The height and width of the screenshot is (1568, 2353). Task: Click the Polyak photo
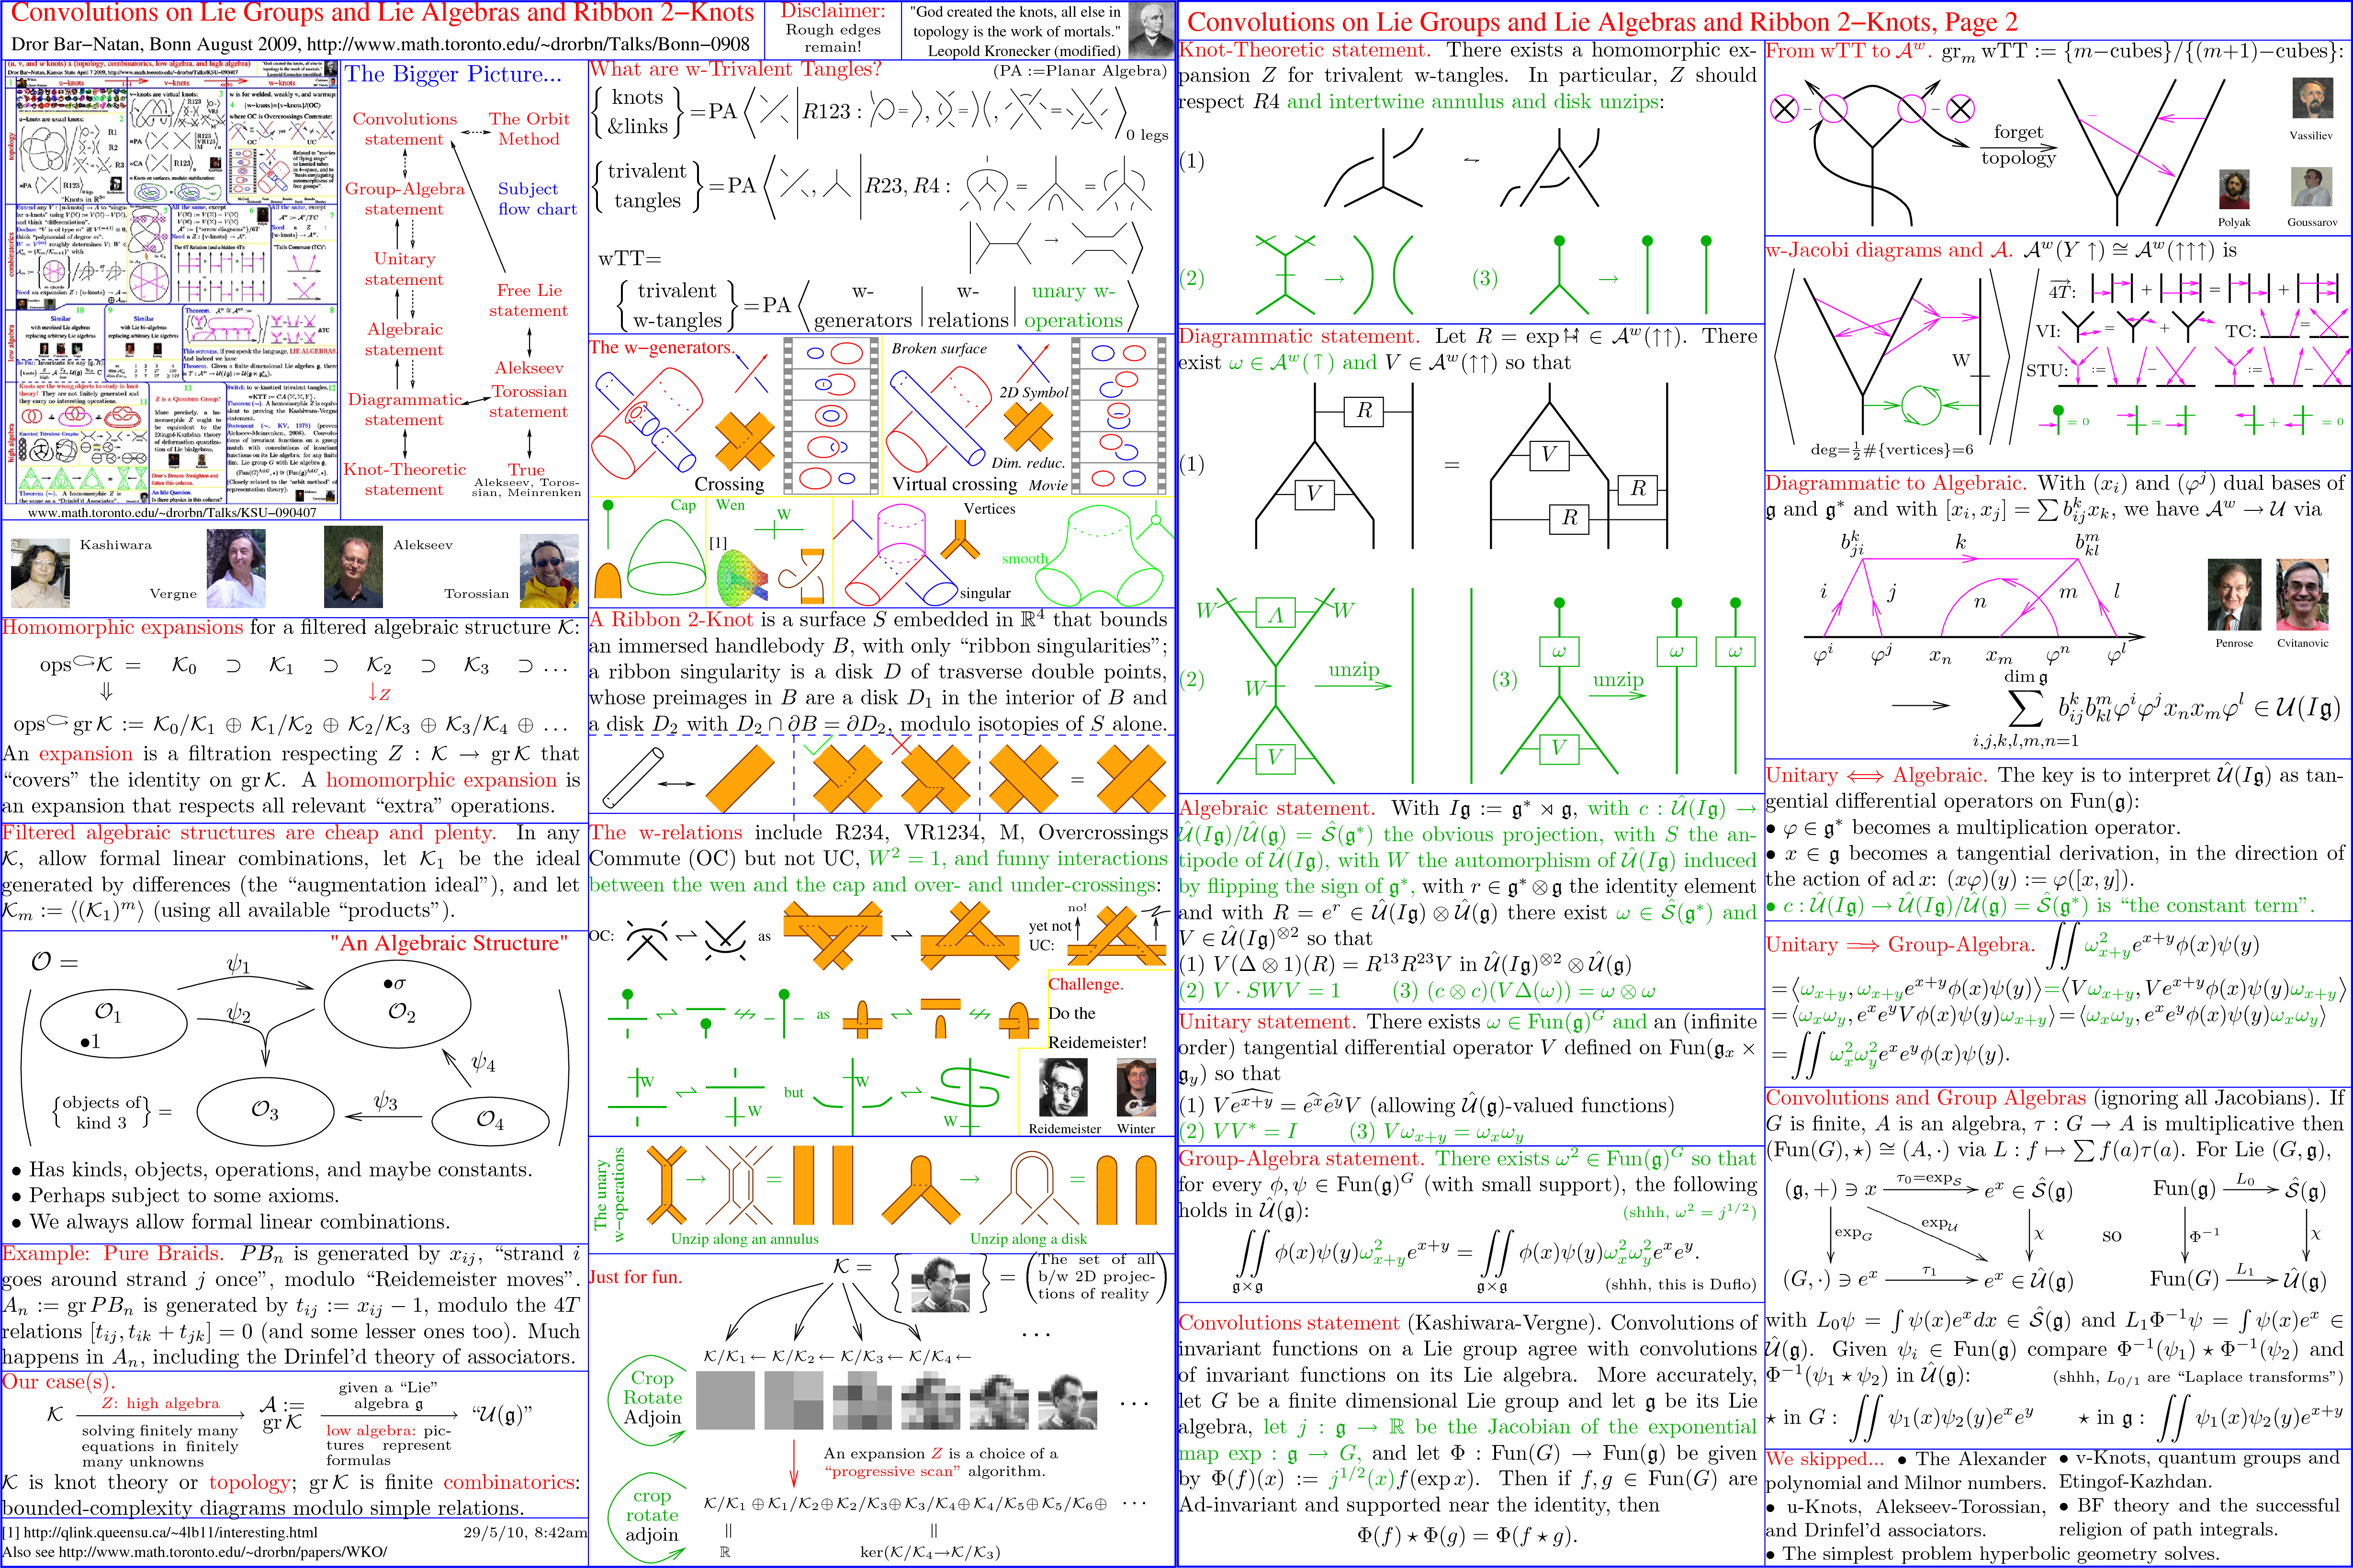[x=2234, y=189]
